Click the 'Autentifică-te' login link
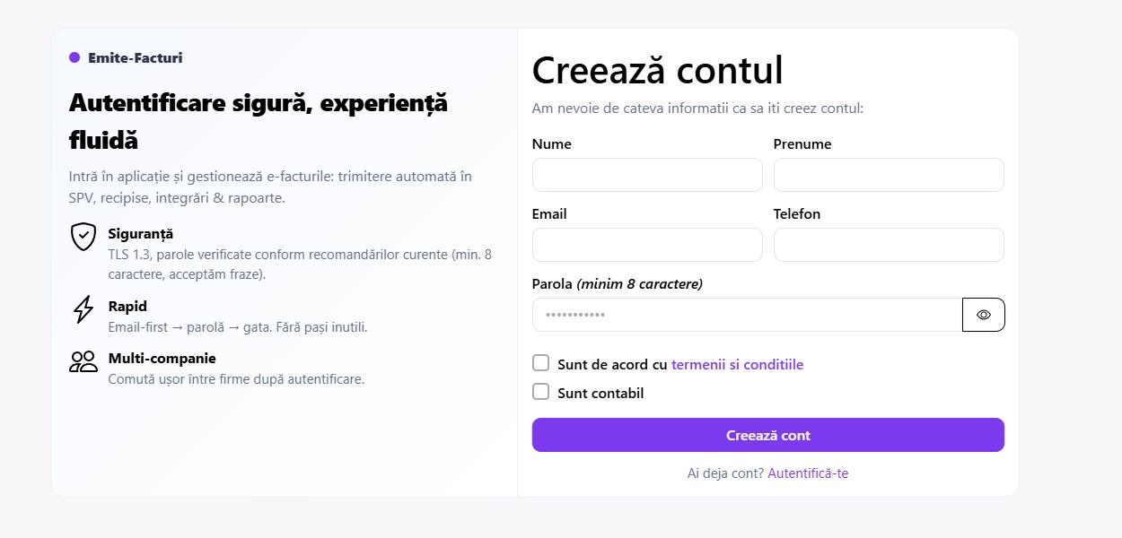 click(x=808, y=473)
